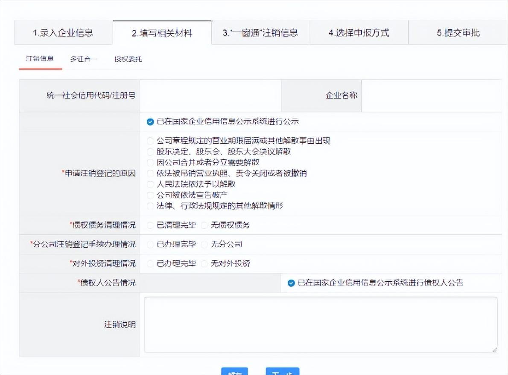The image size is (508, 375).
Task: Toggle the 进行债权人公告 checkbox
Action: (291, 283)
